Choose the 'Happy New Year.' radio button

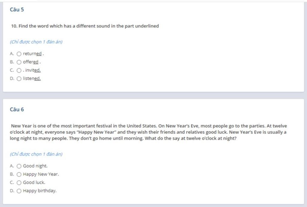click(19, 174)
